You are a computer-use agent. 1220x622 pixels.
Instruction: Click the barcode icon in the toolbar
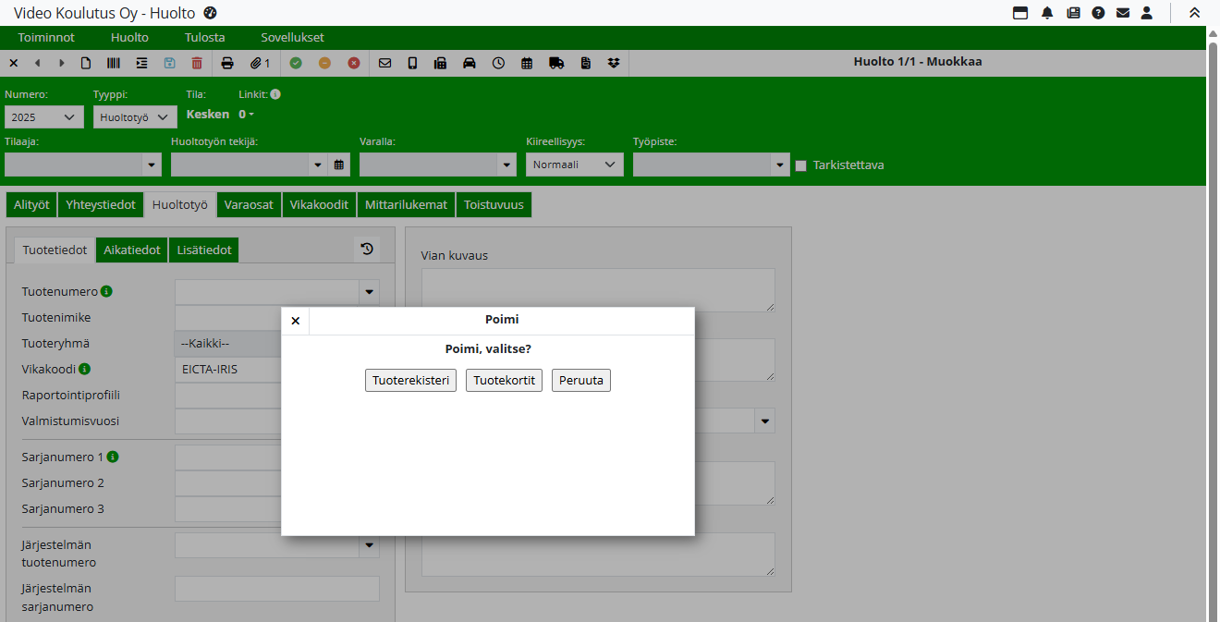coord(113,63)
